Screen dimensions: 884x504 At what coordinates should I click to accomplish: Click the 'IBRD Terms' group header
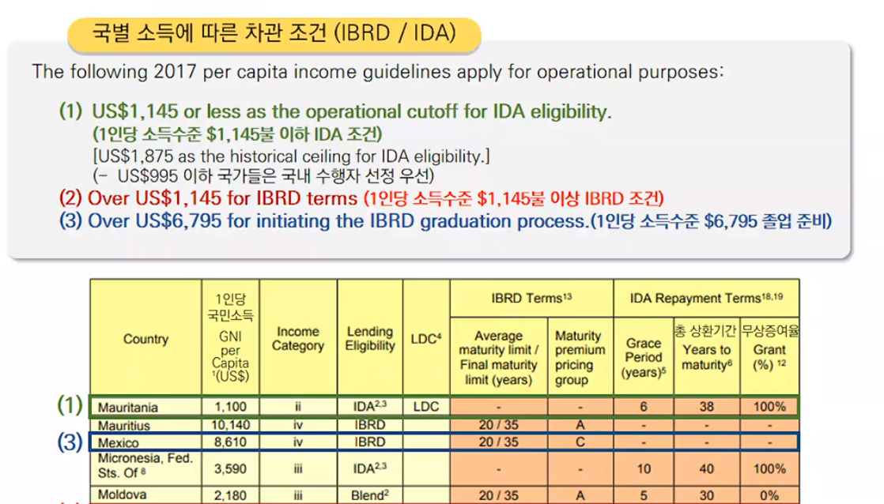531,298
